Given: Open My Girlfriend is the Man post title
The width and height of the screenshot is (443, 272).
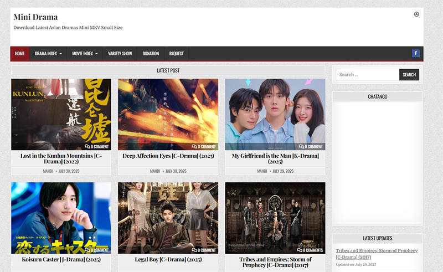Looking at the screenshot, I should 275,158.
